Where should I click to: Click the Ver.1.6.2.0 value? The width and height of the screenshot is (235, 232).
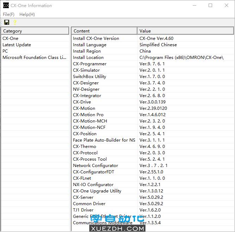(x=150, y=210)
